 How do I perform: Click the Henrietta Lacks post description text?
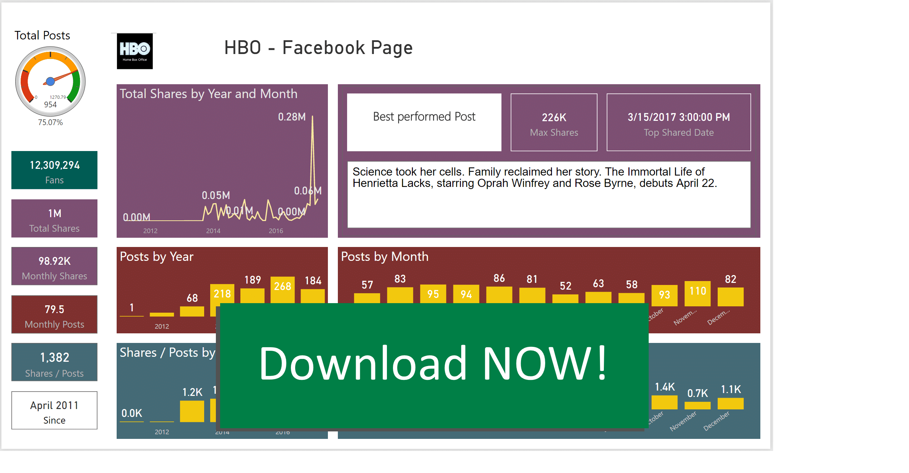pos(535,177)
